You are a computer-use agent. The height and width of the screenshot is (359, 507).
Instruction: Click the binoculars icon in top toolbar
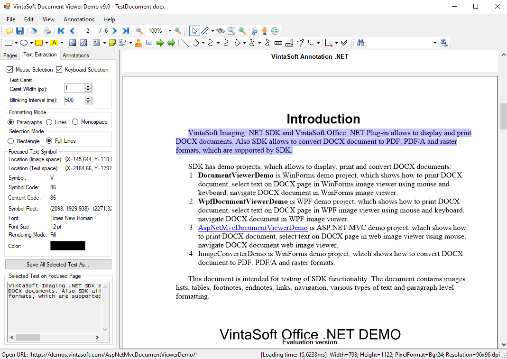click(221, 31)
